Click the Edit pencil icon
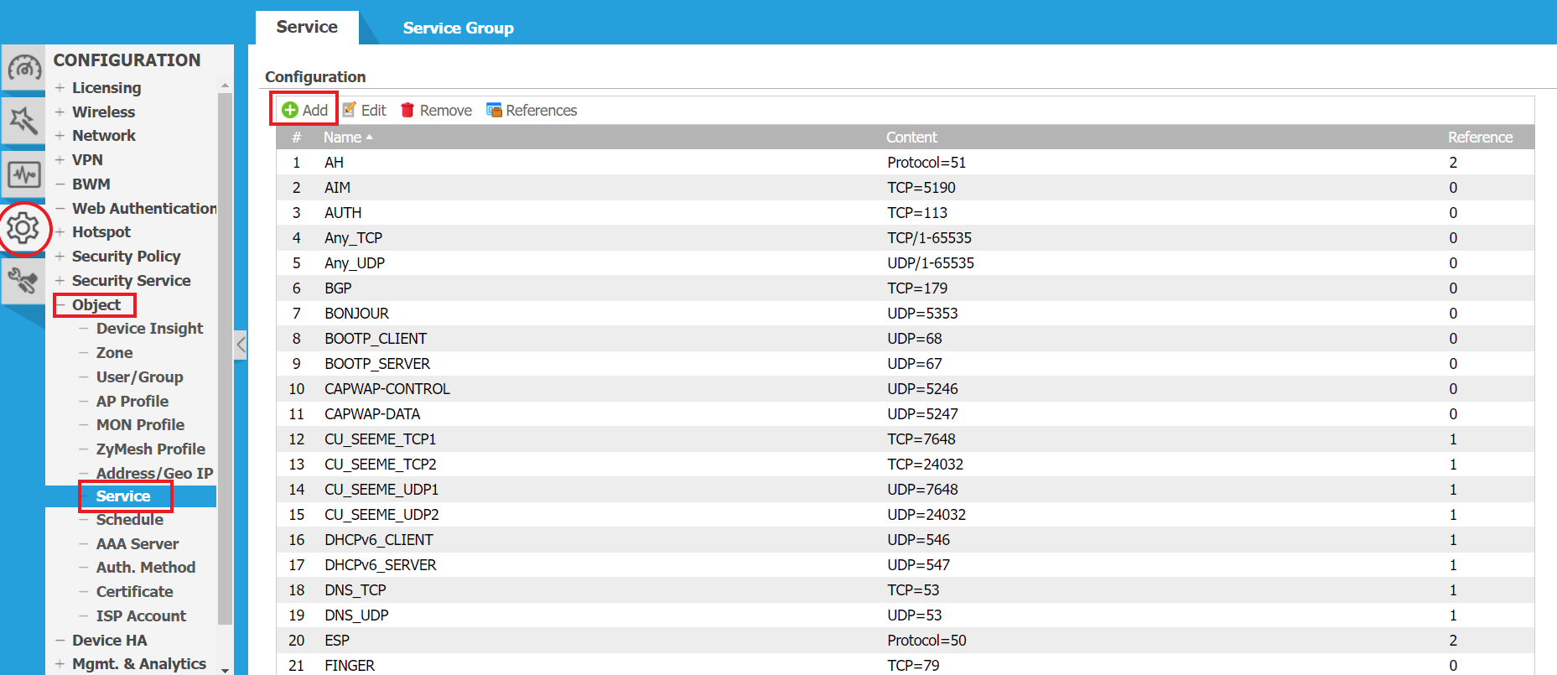1557x675 pixels. (x=350, y=110)
